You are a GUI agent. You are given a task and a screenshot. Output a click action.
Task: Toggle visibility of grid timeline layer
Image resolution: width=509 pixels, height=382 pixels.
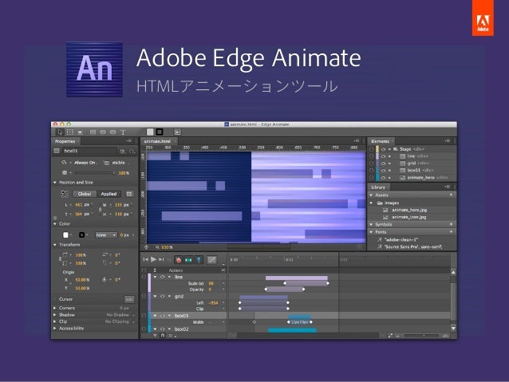tap(163, 297)
